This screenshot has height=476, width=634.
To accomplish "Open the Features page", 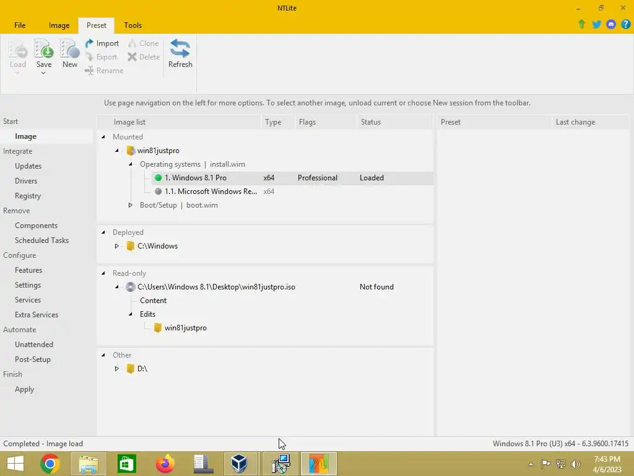I will point(28,270).
